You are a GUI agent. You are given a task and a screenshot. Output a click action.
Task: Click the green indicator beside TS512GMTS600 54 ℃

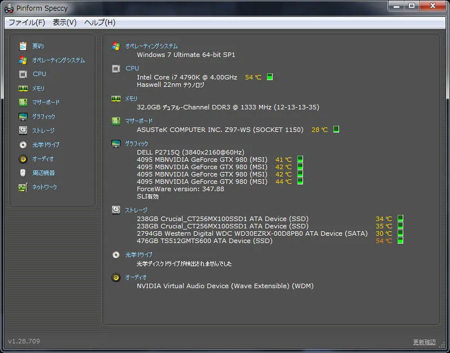pos(400,240)
